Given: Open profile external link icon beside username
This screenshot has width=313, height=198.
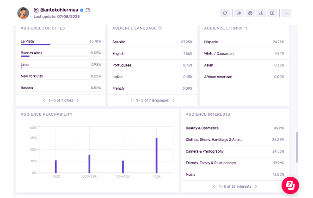Looking at the screenshot, I should coord(88,10).
